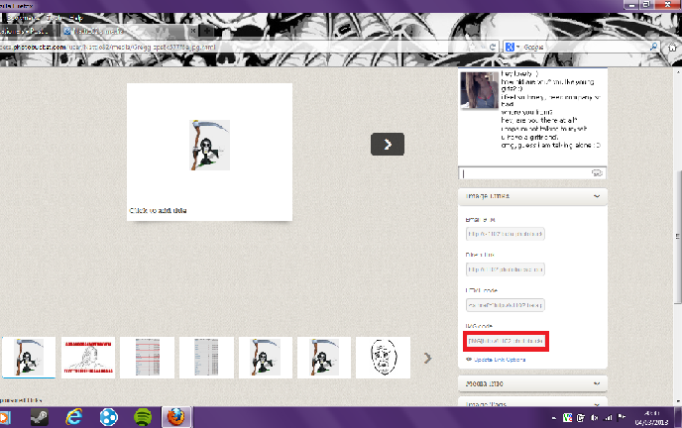Select the grey table thumbnail
The image size is (682, 428).
pyautogui.click(x=206, y=358)
